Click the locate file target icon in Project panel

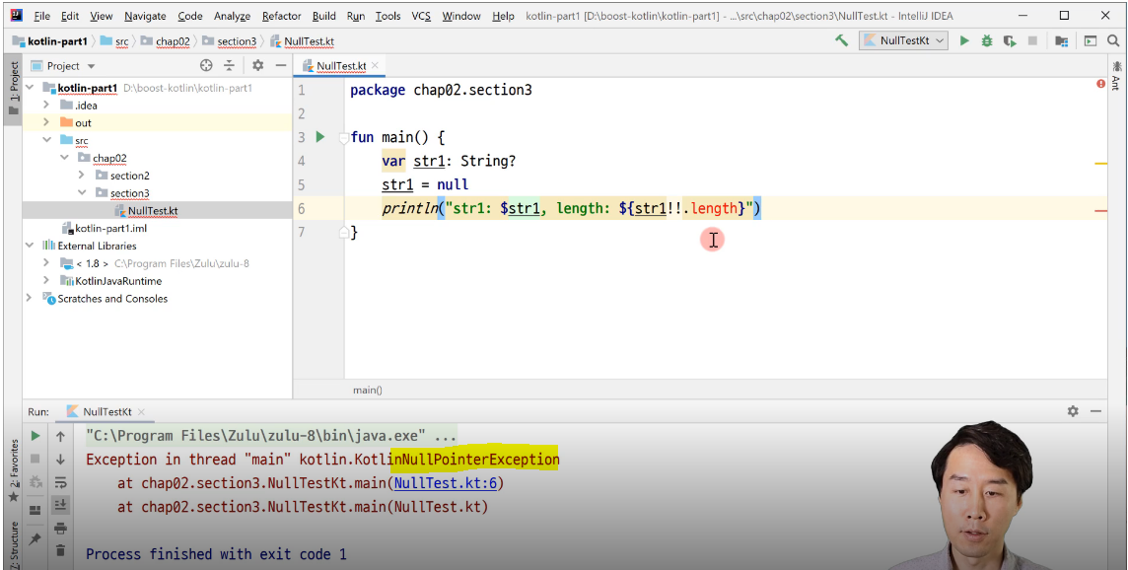[x=206, y=65]
